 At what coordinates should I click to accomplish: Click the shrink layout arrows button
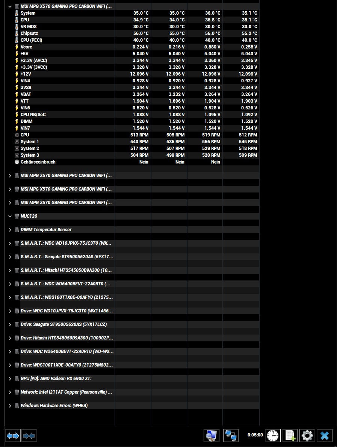29,436
